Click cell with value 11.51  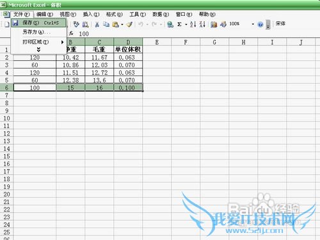[70, 72]
